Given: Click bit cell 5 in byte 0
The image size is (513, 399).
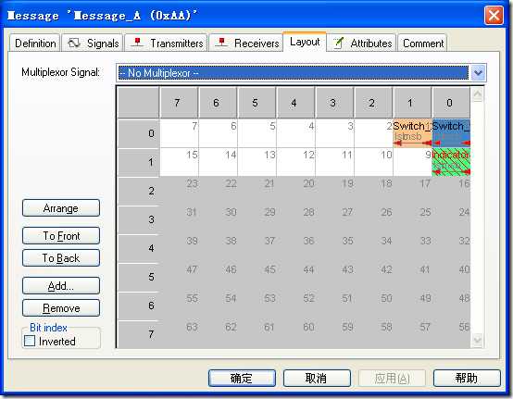Looking at the screenshot, I should [256, 133].
